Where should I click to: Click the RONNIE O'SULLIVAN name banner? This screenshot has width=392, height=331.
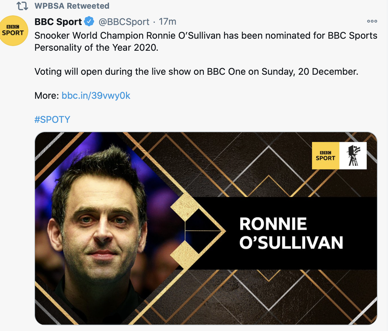(x=291, y=233)
